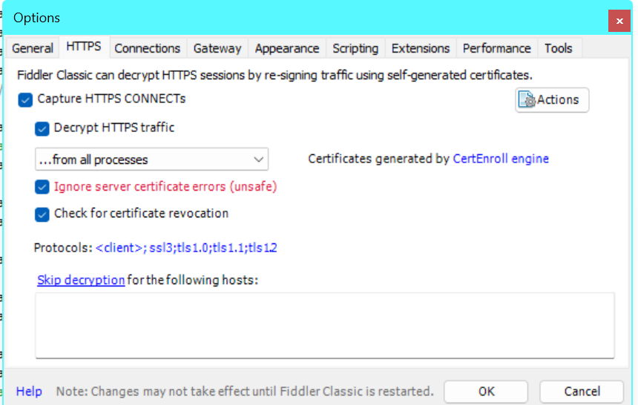The image size is (638, 405).
Task: Open the Connections tab
Action: click(148, 48)
